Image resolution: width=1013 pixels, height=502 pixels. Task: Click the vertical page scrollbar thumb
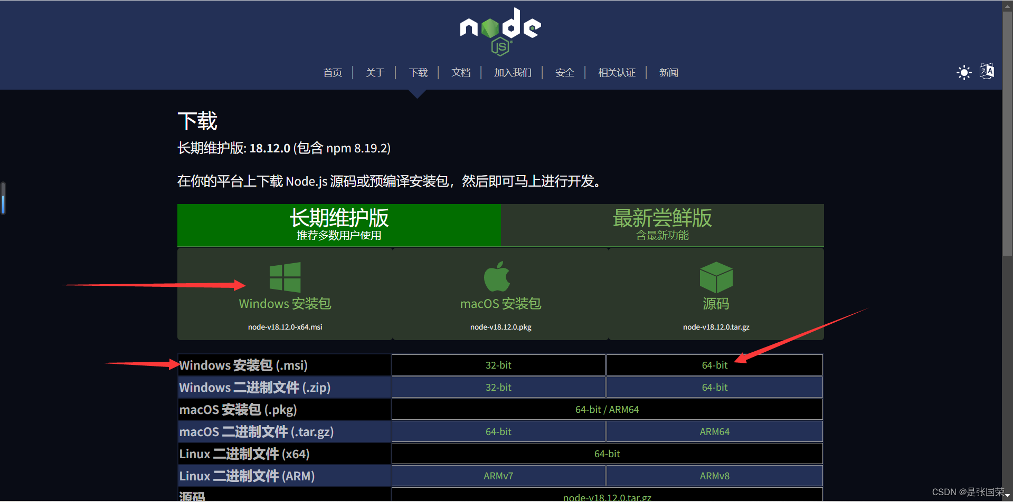[1007, 133]
